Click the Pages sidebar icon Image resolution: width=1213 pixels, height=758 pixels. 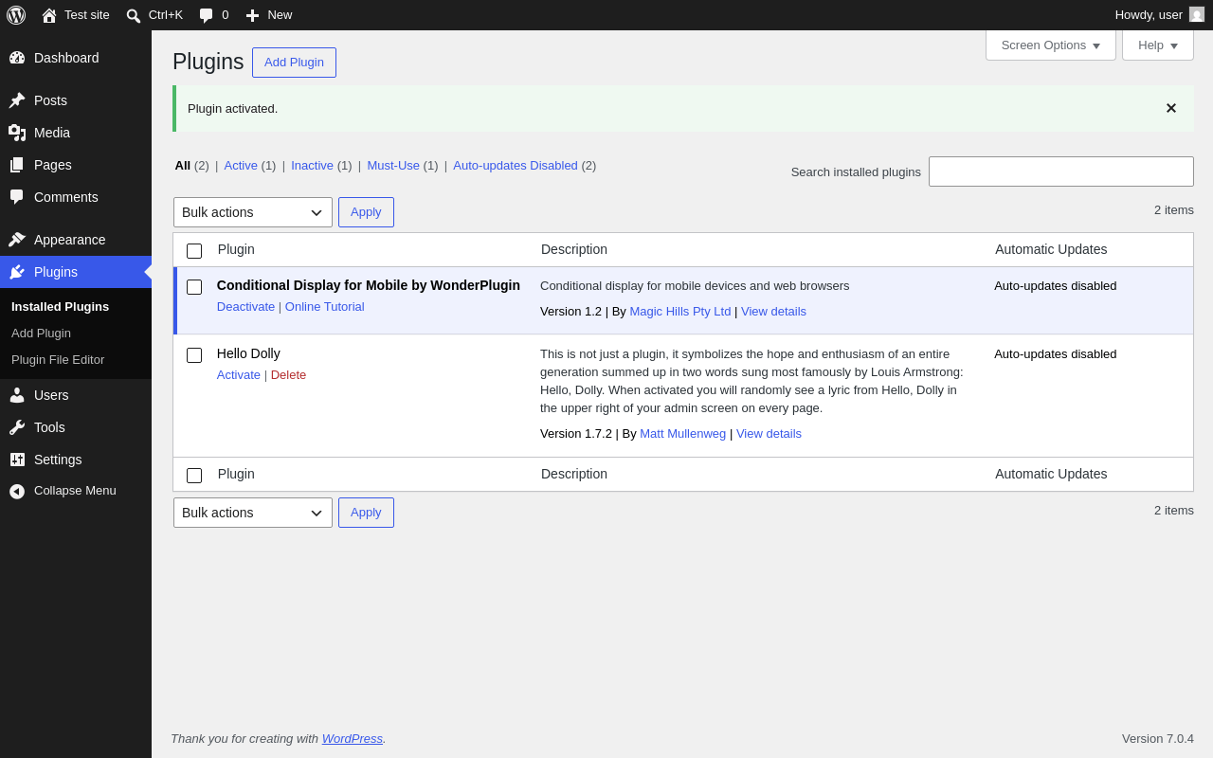pos(17,165)
